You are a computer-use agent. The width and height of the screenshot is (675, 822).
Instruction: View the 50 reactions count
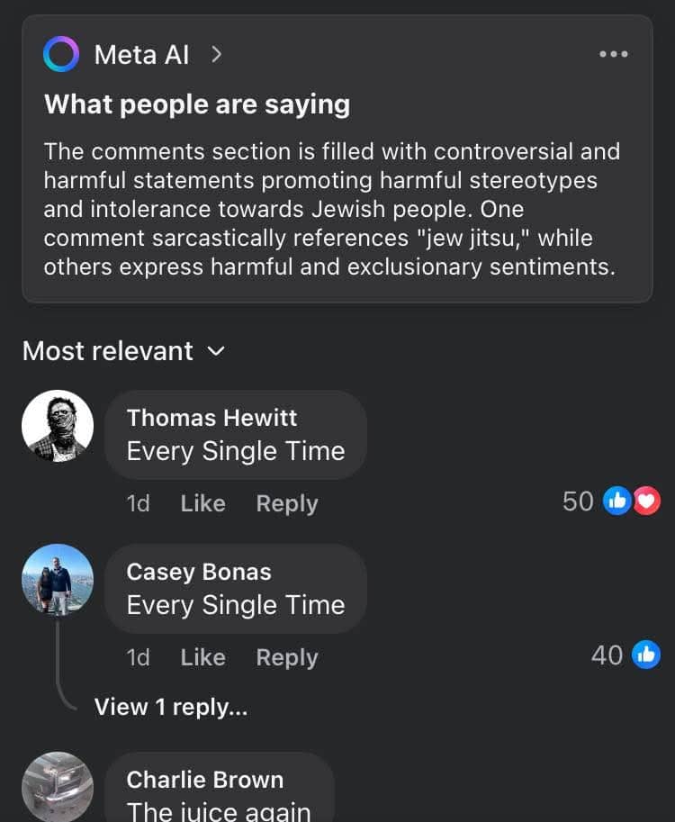[578, 501]
